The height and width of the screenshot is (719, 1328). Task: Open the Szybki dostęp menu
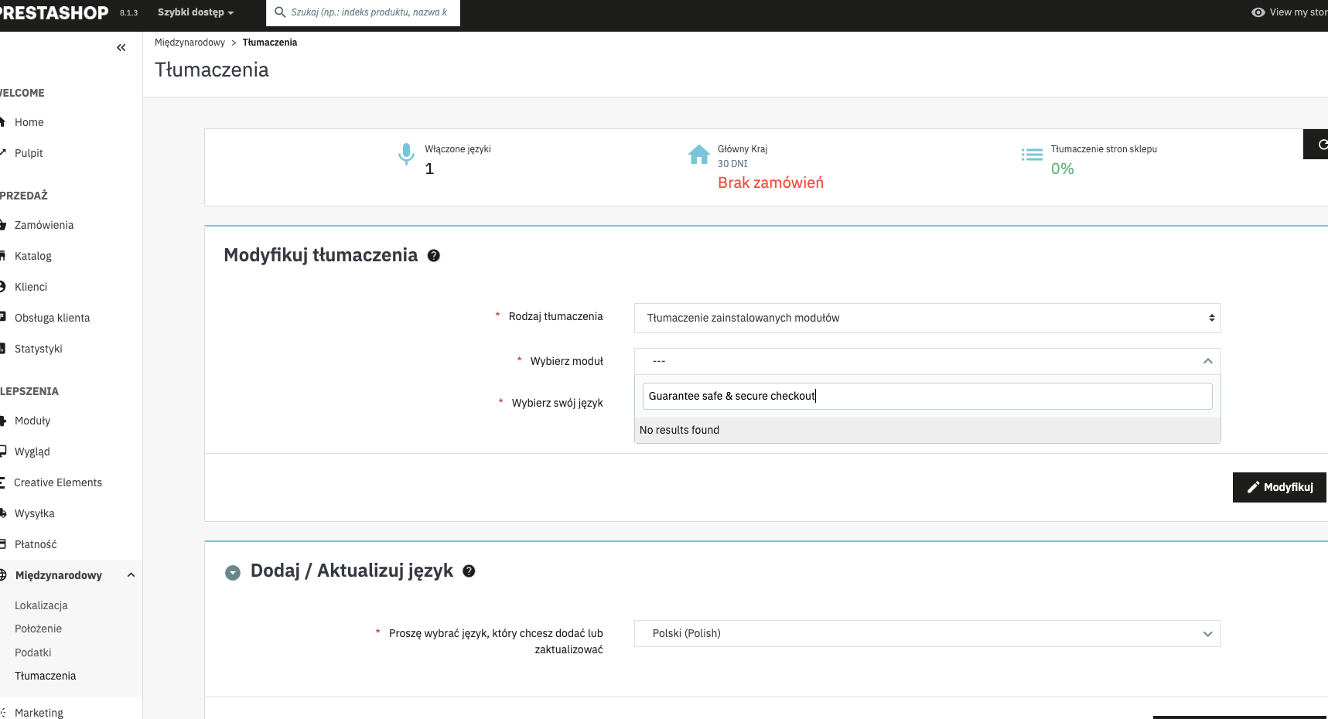point(196,12)
